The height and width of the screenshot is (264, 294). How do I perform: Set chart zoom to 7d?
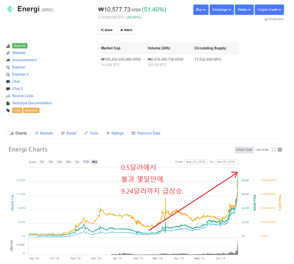(50, 162)
